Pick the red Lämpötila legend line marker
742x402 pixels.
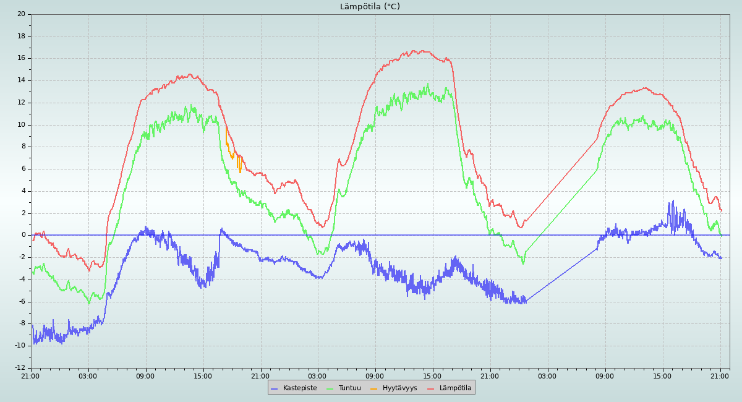pyautogui.click(x=431, y=388)
